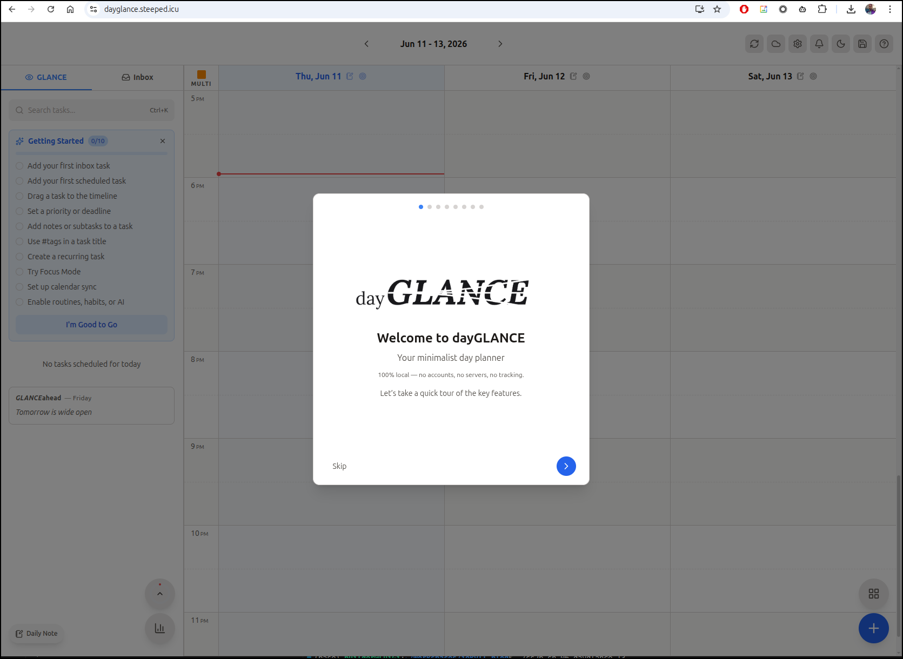
Task: Open the browser extensions puzzle icon
Action: (x=822, y=9)
